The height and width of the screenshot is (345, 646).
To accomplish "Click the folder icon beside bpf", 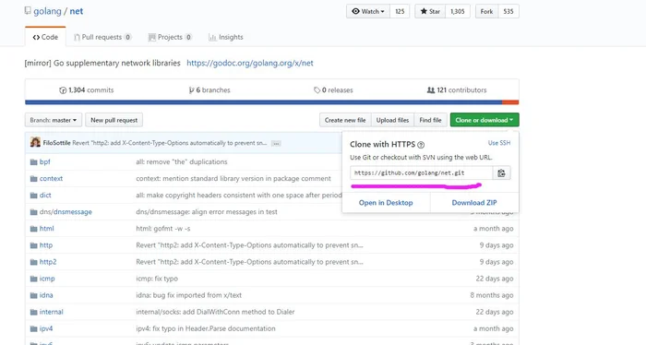I will 34,161.
